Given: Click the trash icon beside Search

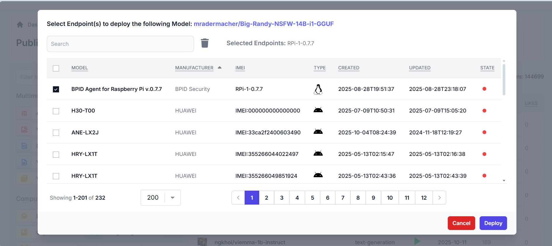Looking at the screenshot, I should [205, 43].
